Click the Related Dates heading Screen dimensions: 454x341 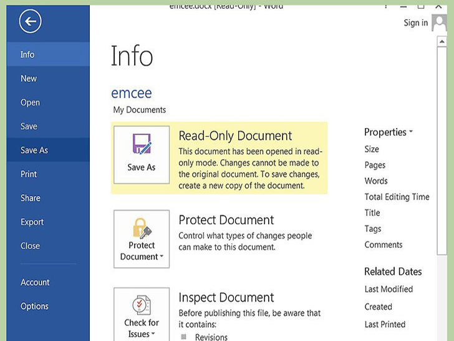(x=393, y=272)
